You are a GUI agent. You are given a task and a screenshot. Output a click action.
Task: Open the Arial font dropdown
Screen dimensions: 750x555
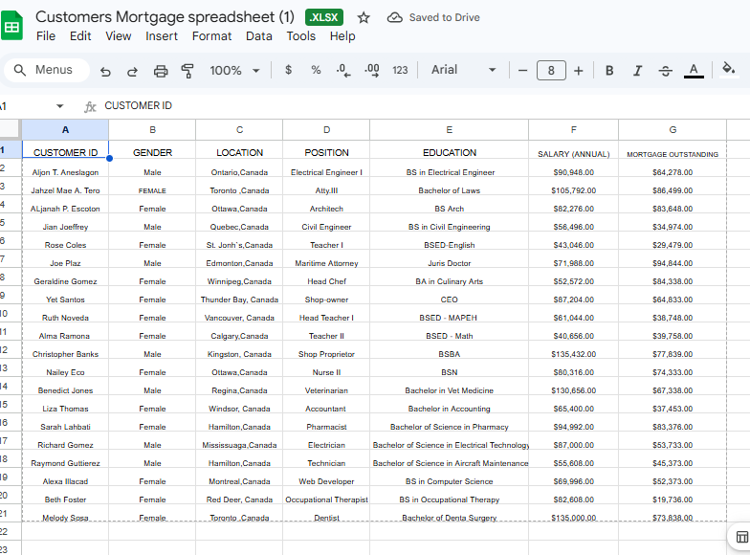[x=463, y=70]
